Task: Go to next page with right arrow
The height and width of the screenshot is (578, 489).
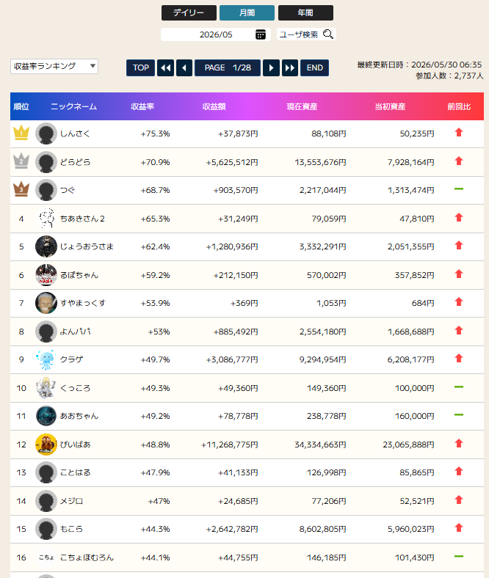Action: pos(271,67)
